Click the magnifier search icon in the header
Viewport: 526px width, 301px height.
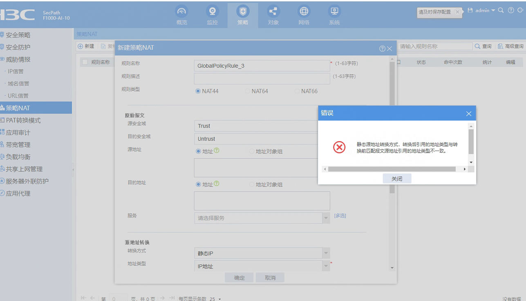tap(501, 10)
